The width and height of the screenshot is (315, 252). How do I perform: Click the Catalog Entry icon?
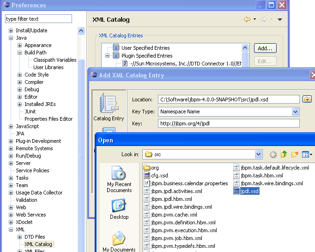click(109, 107)
